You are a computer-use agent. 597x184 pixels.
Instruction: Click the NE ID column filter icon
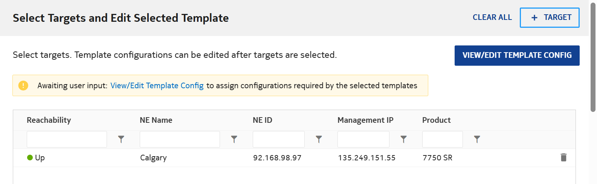[319, 139]
